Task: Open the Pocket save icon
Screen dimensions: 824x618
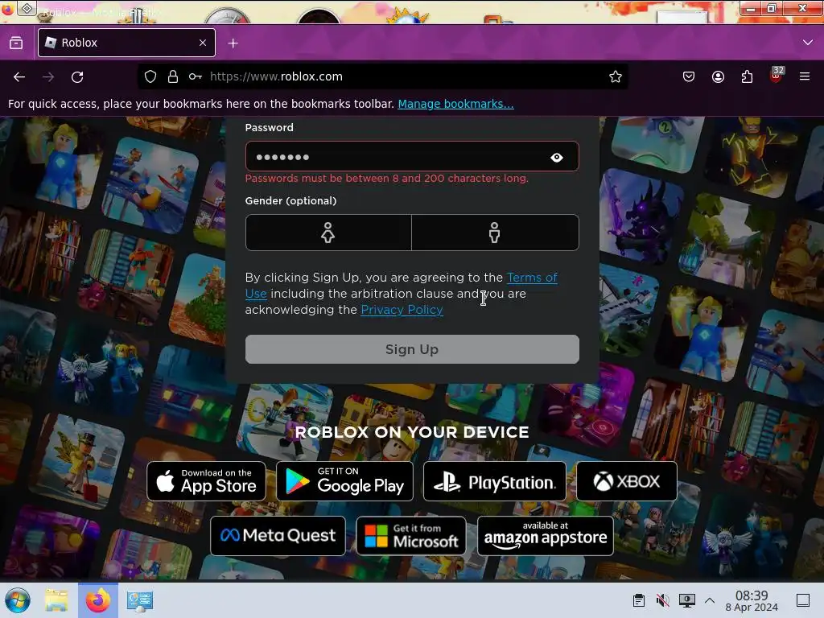Action: pos(689,76)
